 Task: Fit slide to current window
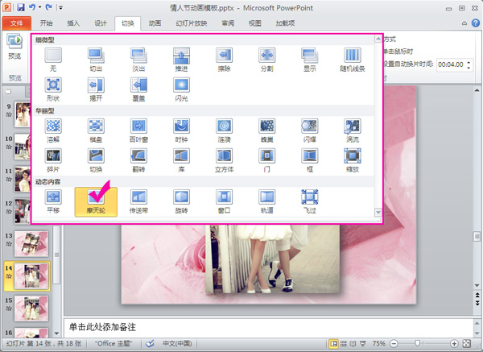pyautogui.click(x=467, y=343)
